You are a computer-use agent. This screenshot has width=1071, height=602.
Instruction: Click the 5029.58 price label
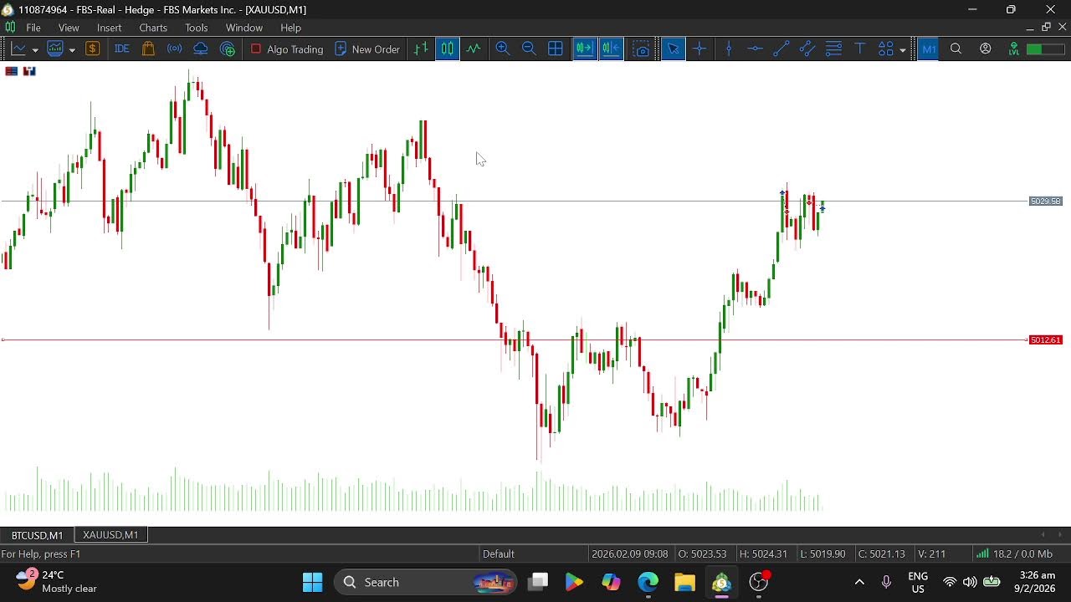click(1045, 202)
